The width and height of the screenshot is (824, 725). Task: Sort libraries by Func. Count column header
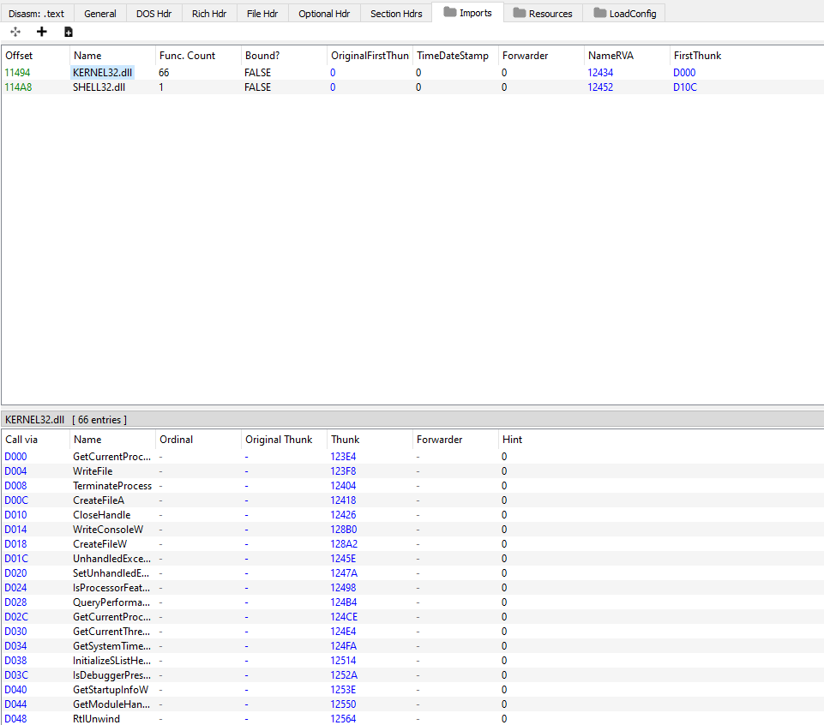point(188,56)
